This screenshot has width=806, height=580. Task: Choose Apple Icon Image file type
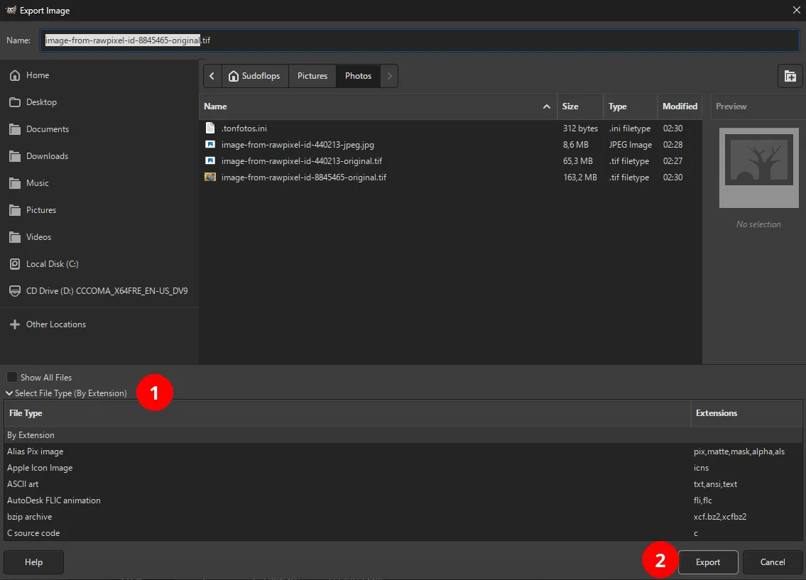coord(40,468)
